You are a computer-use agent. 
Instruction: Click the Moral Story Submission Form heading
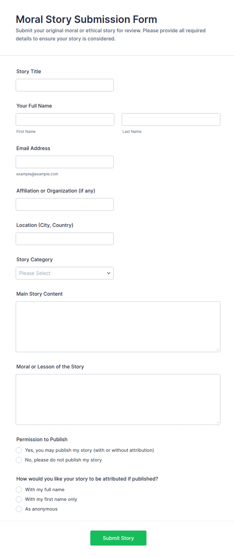click(x=86, y=19)
